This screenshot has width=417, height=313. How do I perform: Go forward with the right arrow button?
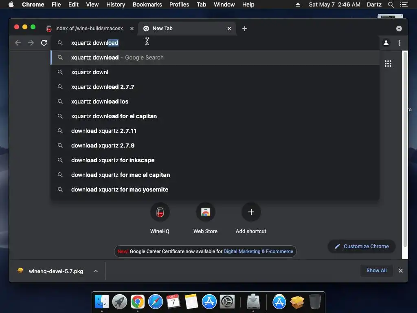(x=31, y=43)
